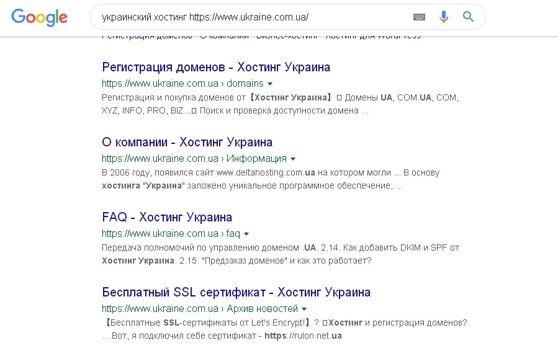Open the on-screen keyboard icon
Image resolution: width=558 pixels, height=356 pixels.
(419, 17)
